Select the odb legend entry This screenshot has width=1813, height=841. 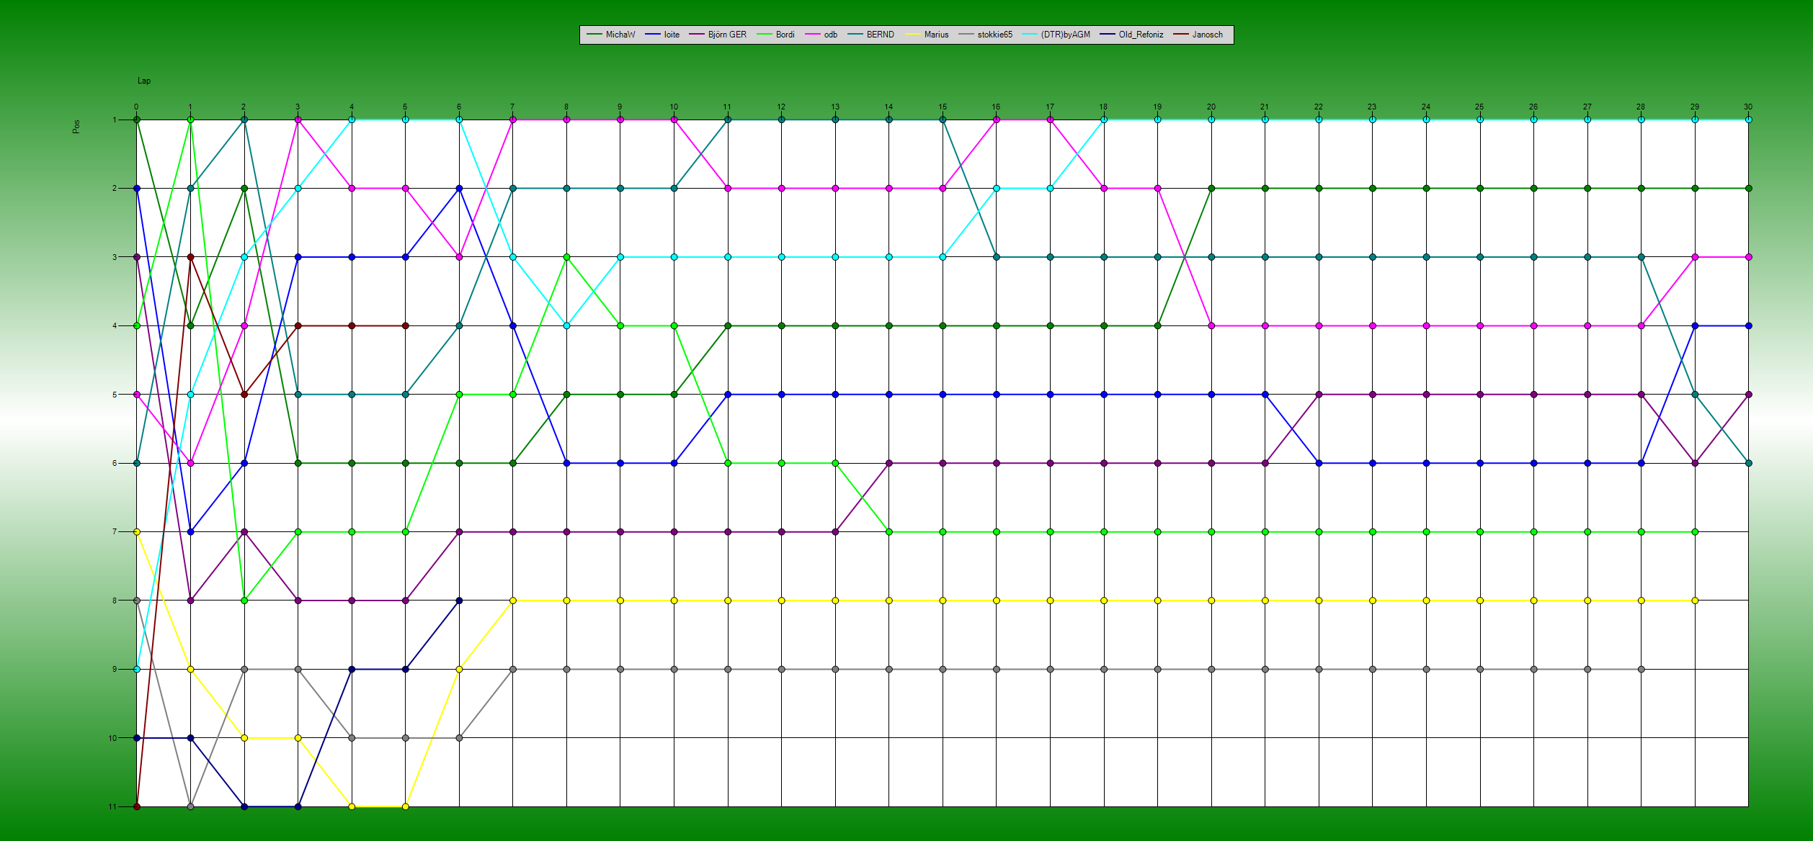tap(830, 35)
